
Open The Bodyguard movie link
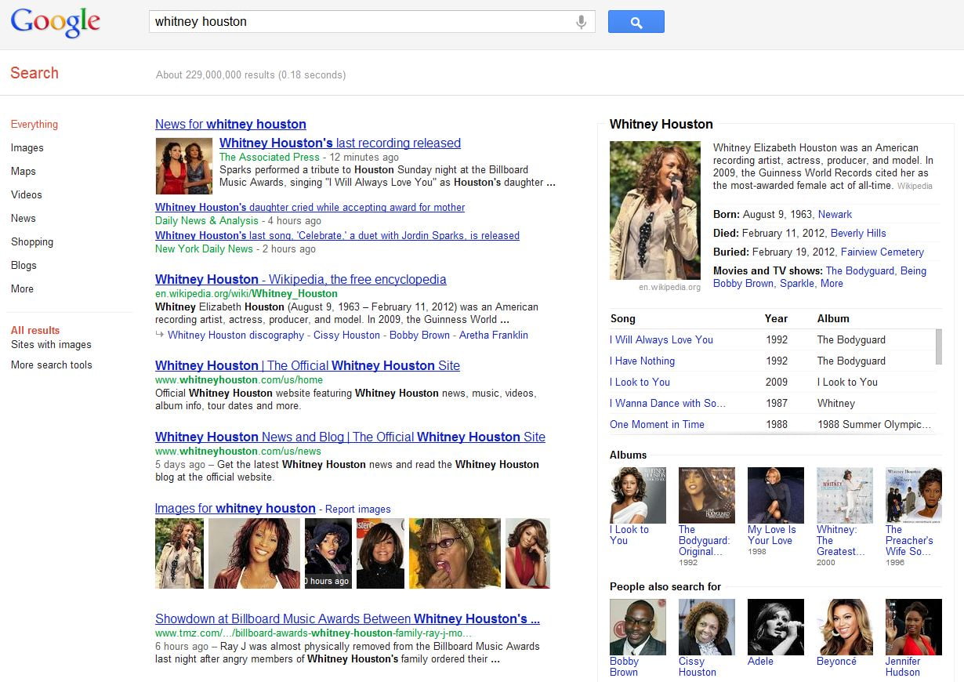[x=860, y=270]
